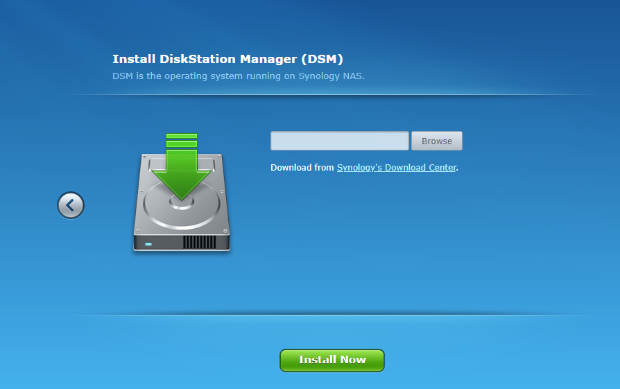Click the DSM file path input field
620x389 pixels.
340,141
